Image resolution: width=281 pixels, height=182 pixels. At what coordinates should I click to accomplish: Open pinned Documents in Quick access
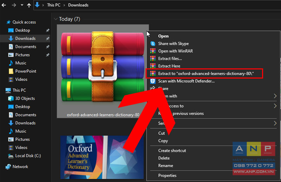(26, 47)
